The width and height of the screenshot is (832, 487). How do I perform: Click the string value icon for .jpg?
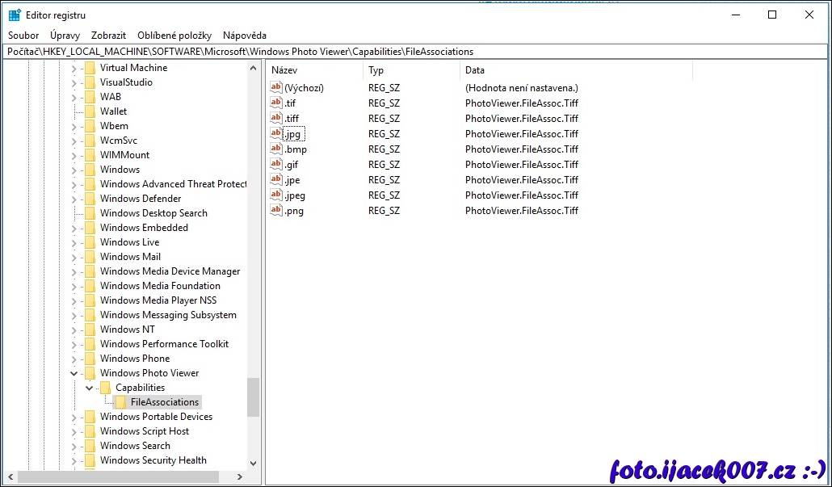(276, 134)
